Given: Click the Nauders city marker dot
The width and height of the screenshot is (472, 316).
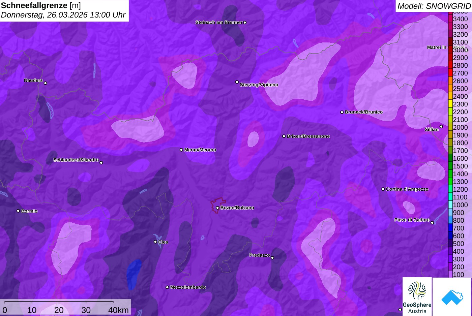Looking at the screenshot, I should [x=46, y=83].
